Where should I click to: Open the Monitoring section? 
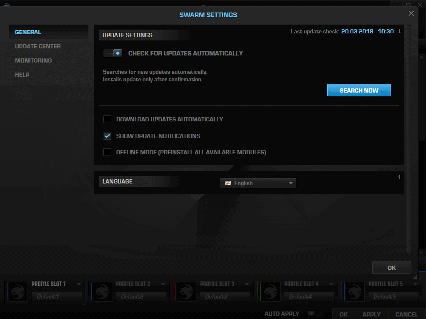(x=33, y=60)
